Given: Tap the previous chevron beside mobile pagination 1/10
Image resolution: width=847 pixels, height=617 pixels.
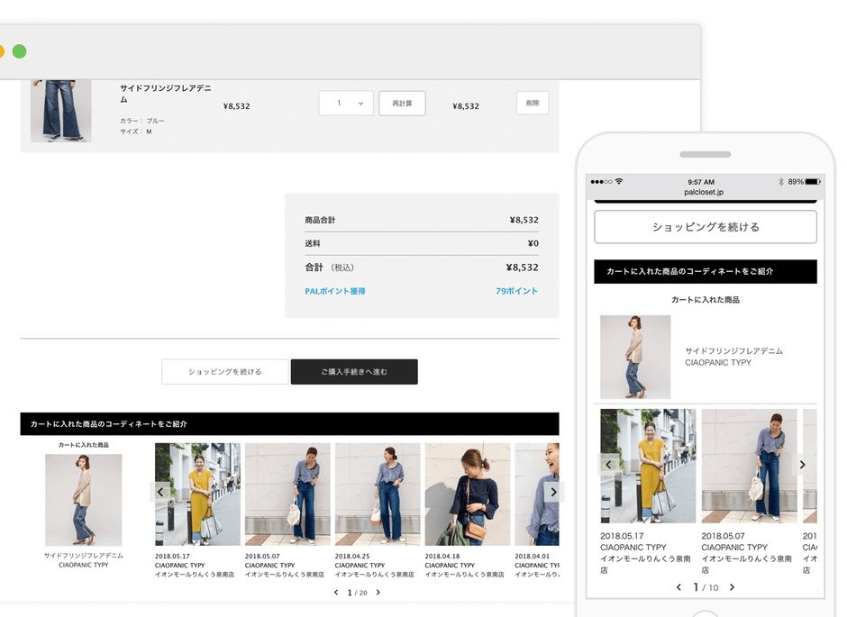Looking at the screenshot, I should [679, 586].
